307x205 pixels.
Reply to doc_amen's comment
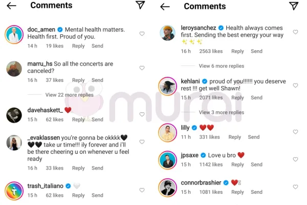78,46
